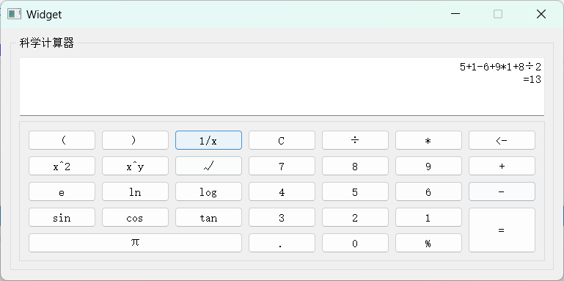Click the x^2 square button

tap(62, 166)
